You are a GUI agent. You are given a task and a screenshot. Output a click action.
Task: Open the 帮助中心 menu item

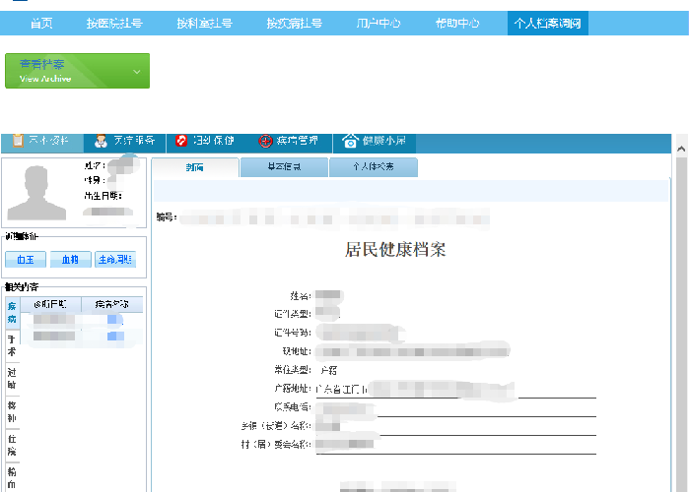457,24
